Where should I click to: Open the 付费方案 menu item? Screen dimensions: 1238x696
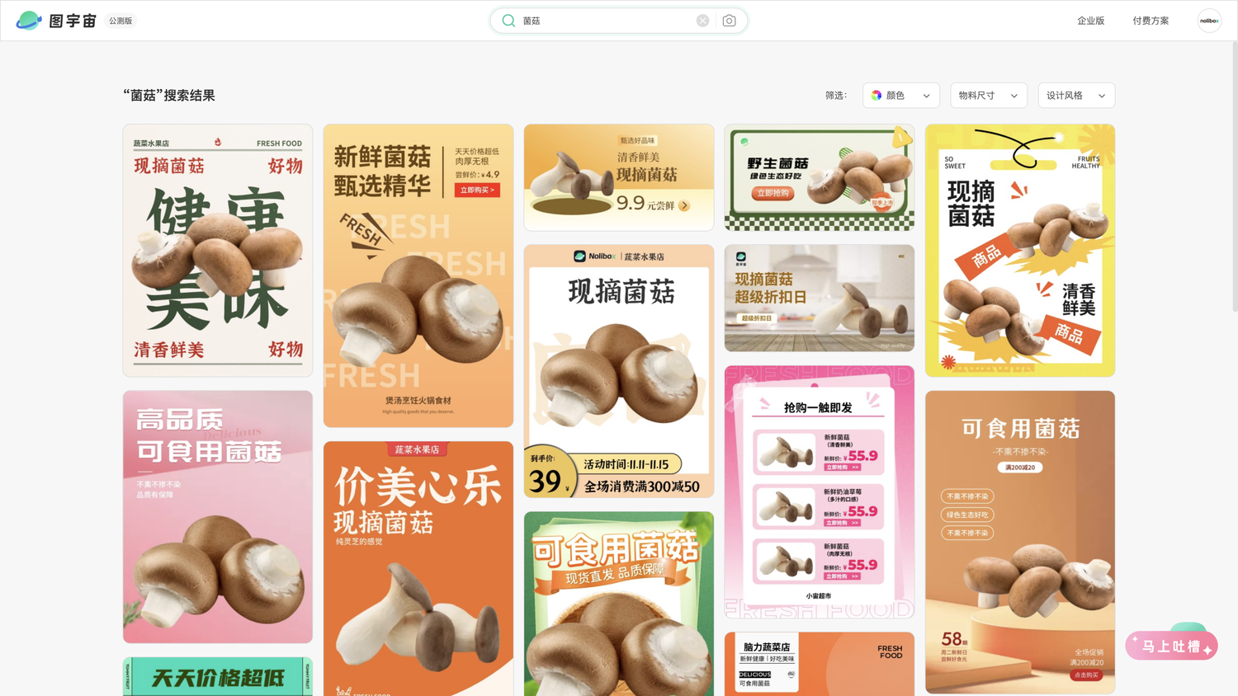click(1151, 21)
